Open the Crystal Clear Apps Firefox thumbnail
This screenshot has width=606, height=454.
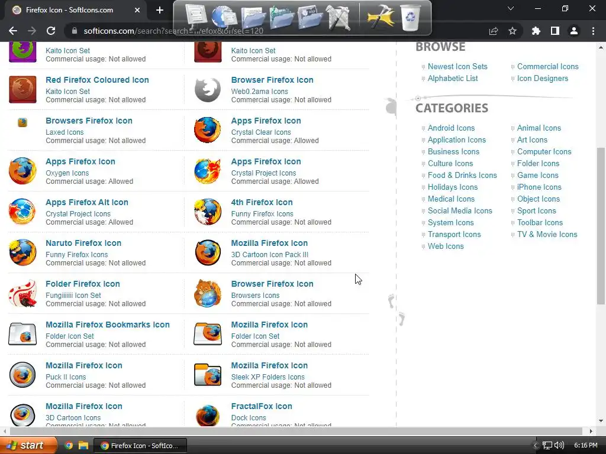click(x=208, y=130)
